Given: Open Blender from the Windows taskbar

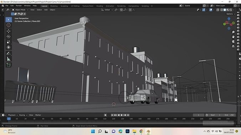Looking at the screenshot, I should 148,131.
